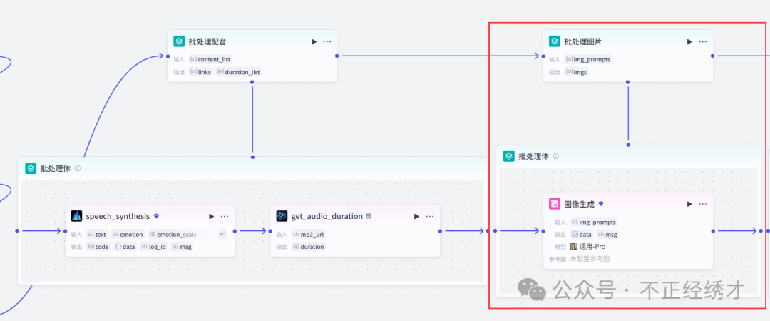Run the get_audio_duration node

(x=416, y=216)
